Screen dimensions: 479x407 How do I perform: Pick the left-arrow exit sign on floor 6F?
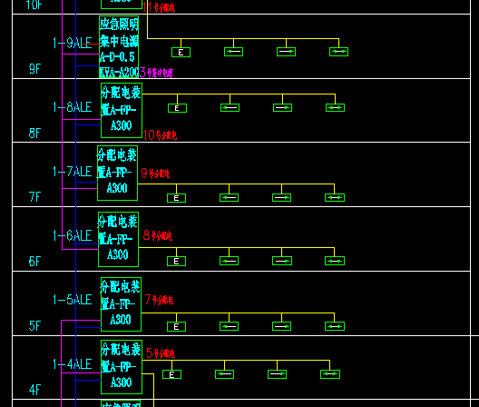230,261
